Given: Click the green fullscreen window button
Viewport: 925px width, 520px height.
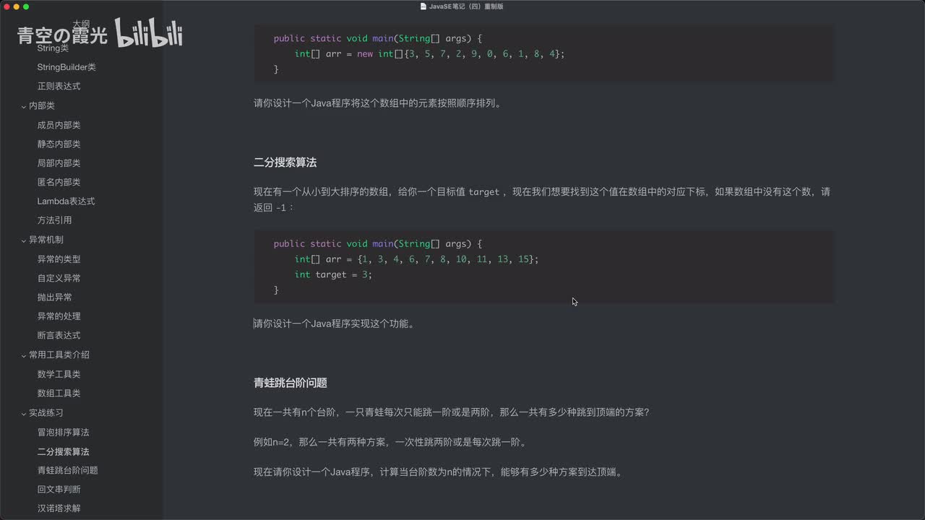Looking at the screenshot, I should point(26,6).
